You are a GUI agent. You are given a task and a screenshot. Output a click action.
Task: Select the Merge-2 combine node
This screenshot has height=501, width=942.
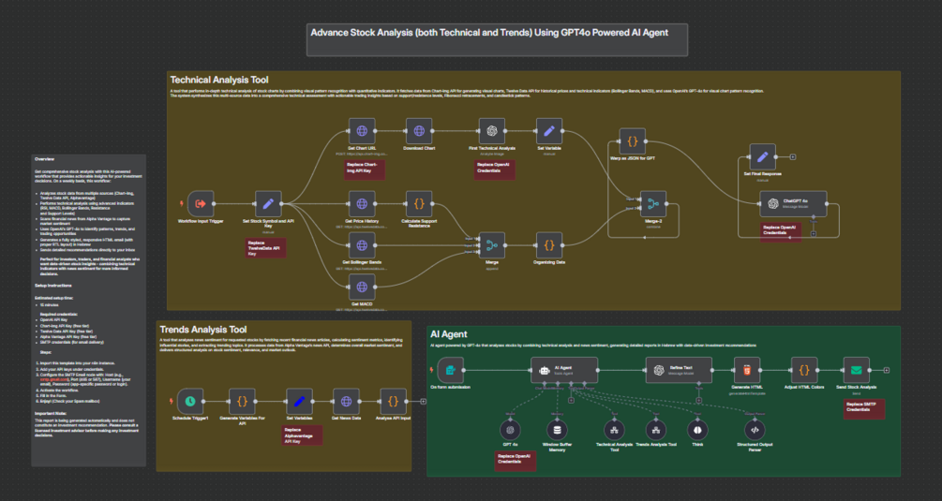pyautogui.click(x=653, y=204)
